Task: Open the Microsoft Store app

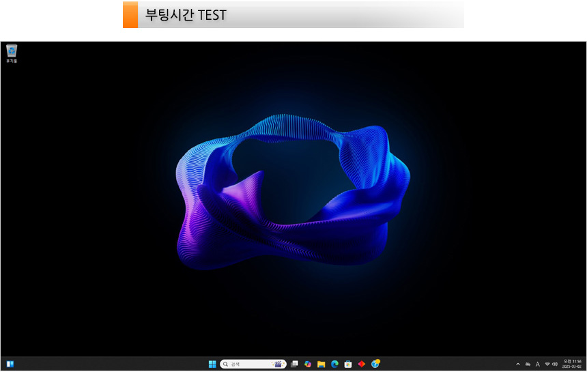Action: click(x=348, y=364)
